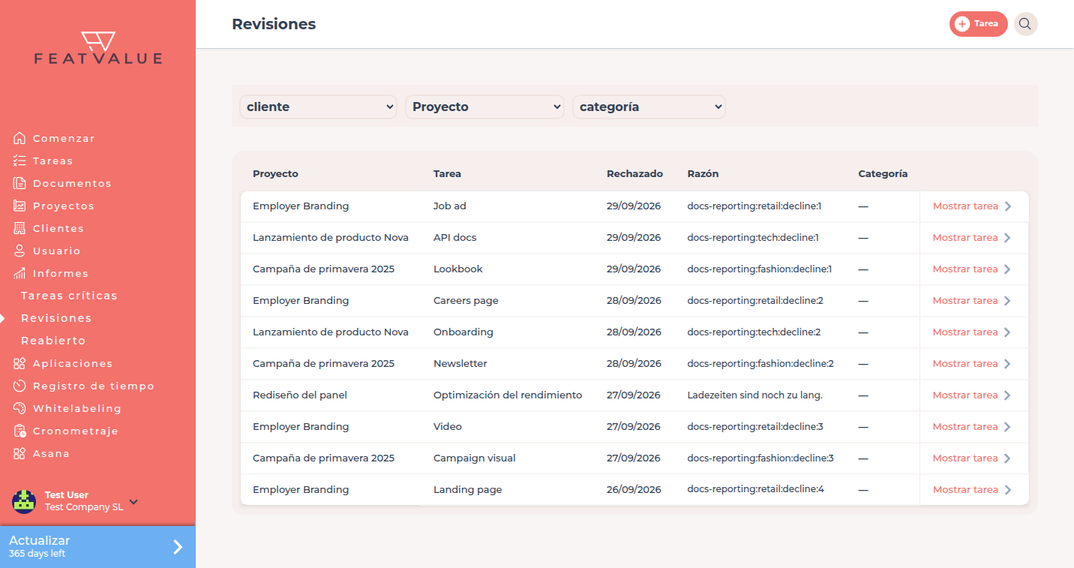
Task: Expand the Test User account menu chevron
Action: (x=133, y=501)
